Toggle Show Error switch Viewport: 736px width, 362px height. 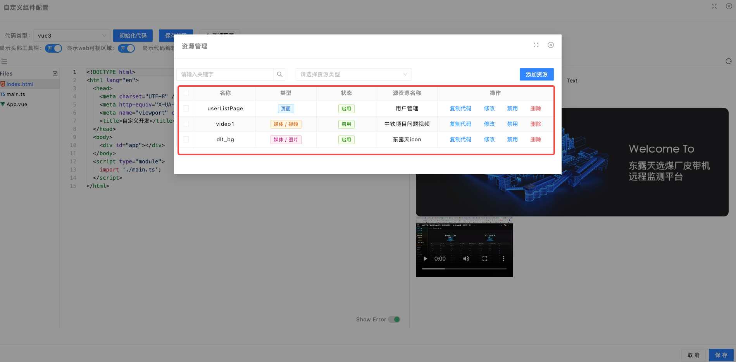point(394,319)
